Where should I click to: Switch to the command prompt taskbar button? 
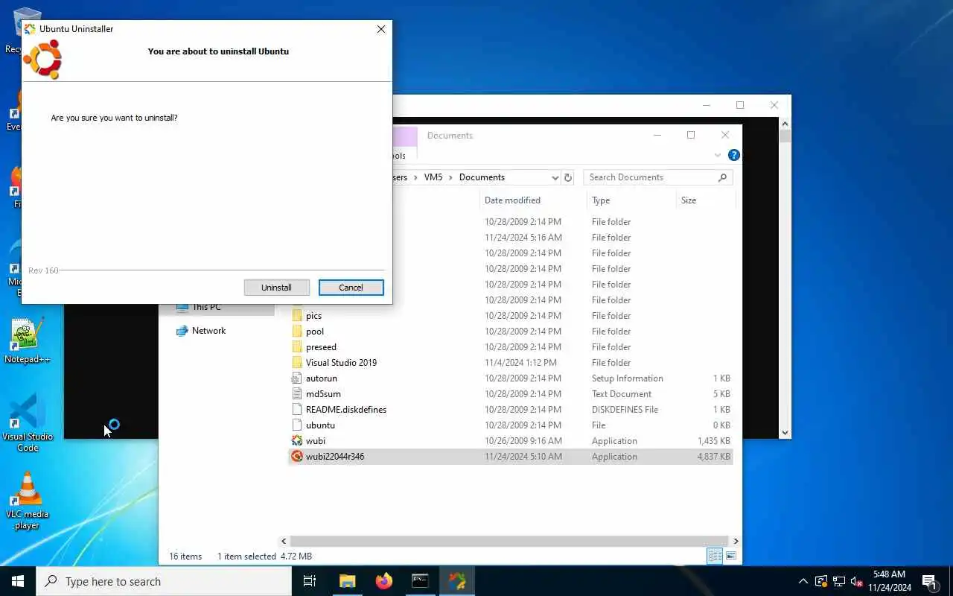point(421,581)
